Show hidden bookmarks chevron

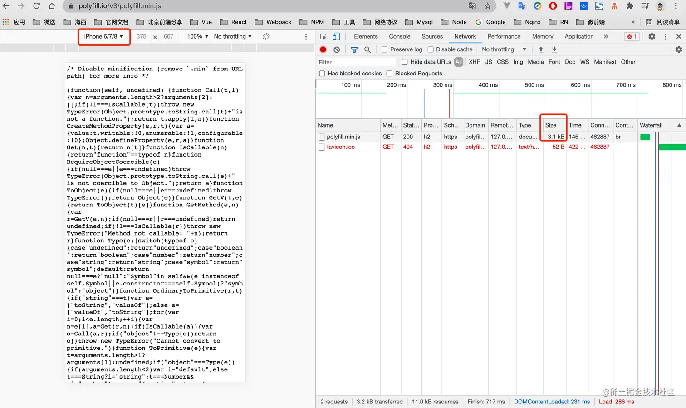(x=633, y=22)
